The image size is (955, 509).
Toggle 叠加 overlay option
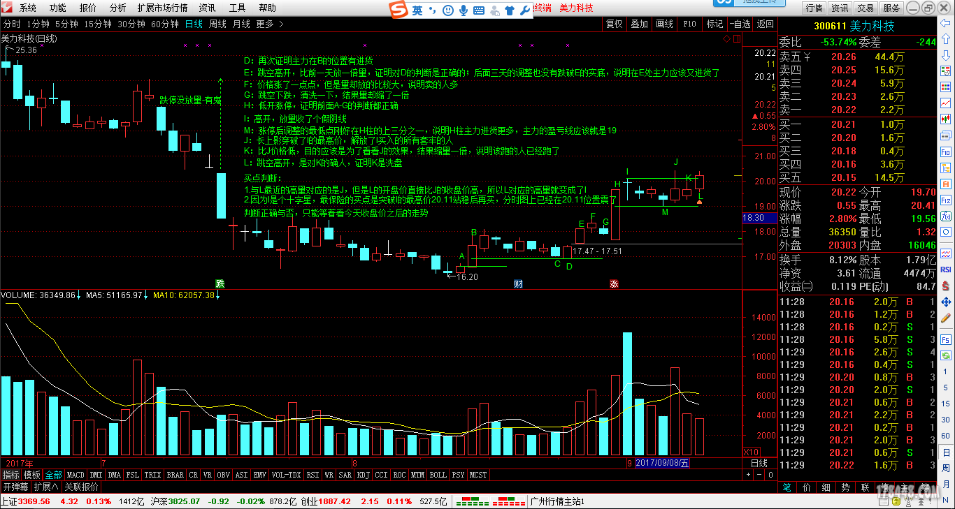coord(640,24)
